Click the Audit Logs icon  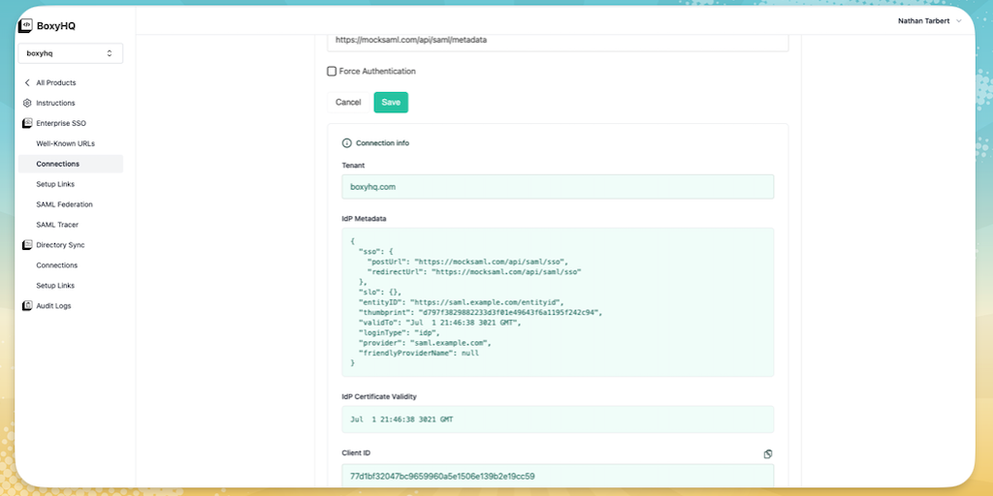27,306
